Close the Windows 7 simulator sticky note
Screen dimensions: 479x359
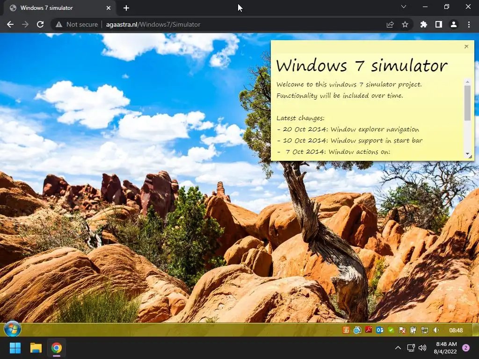pyautogui.click(x=466, y=46)
